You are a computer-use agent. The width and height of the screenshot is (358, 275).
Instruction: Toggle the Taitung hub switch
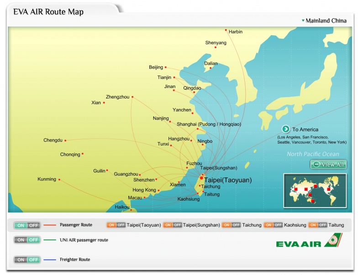[318, 225]
